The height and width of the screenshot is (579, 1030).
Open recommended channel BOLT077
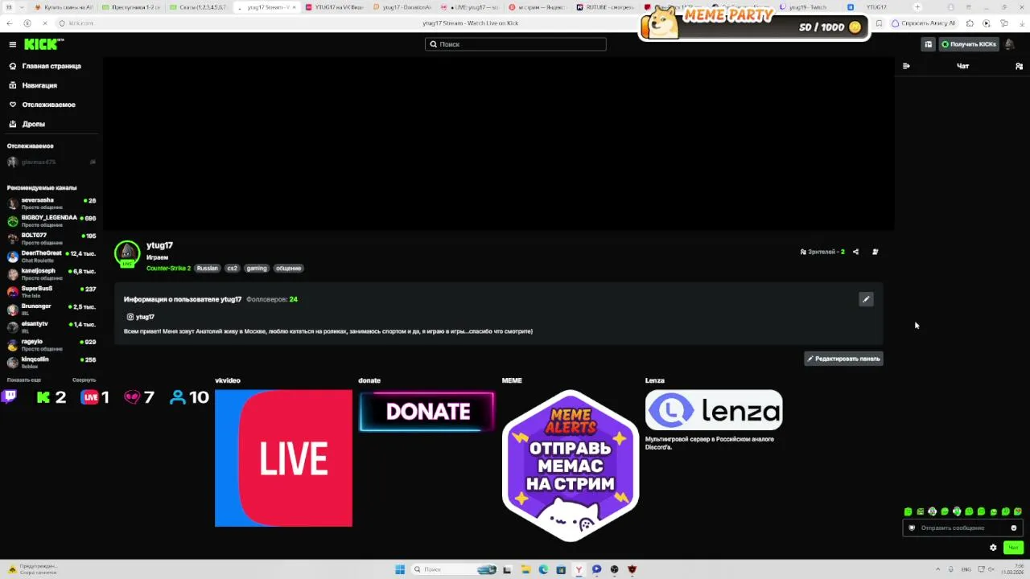point(51,239)
